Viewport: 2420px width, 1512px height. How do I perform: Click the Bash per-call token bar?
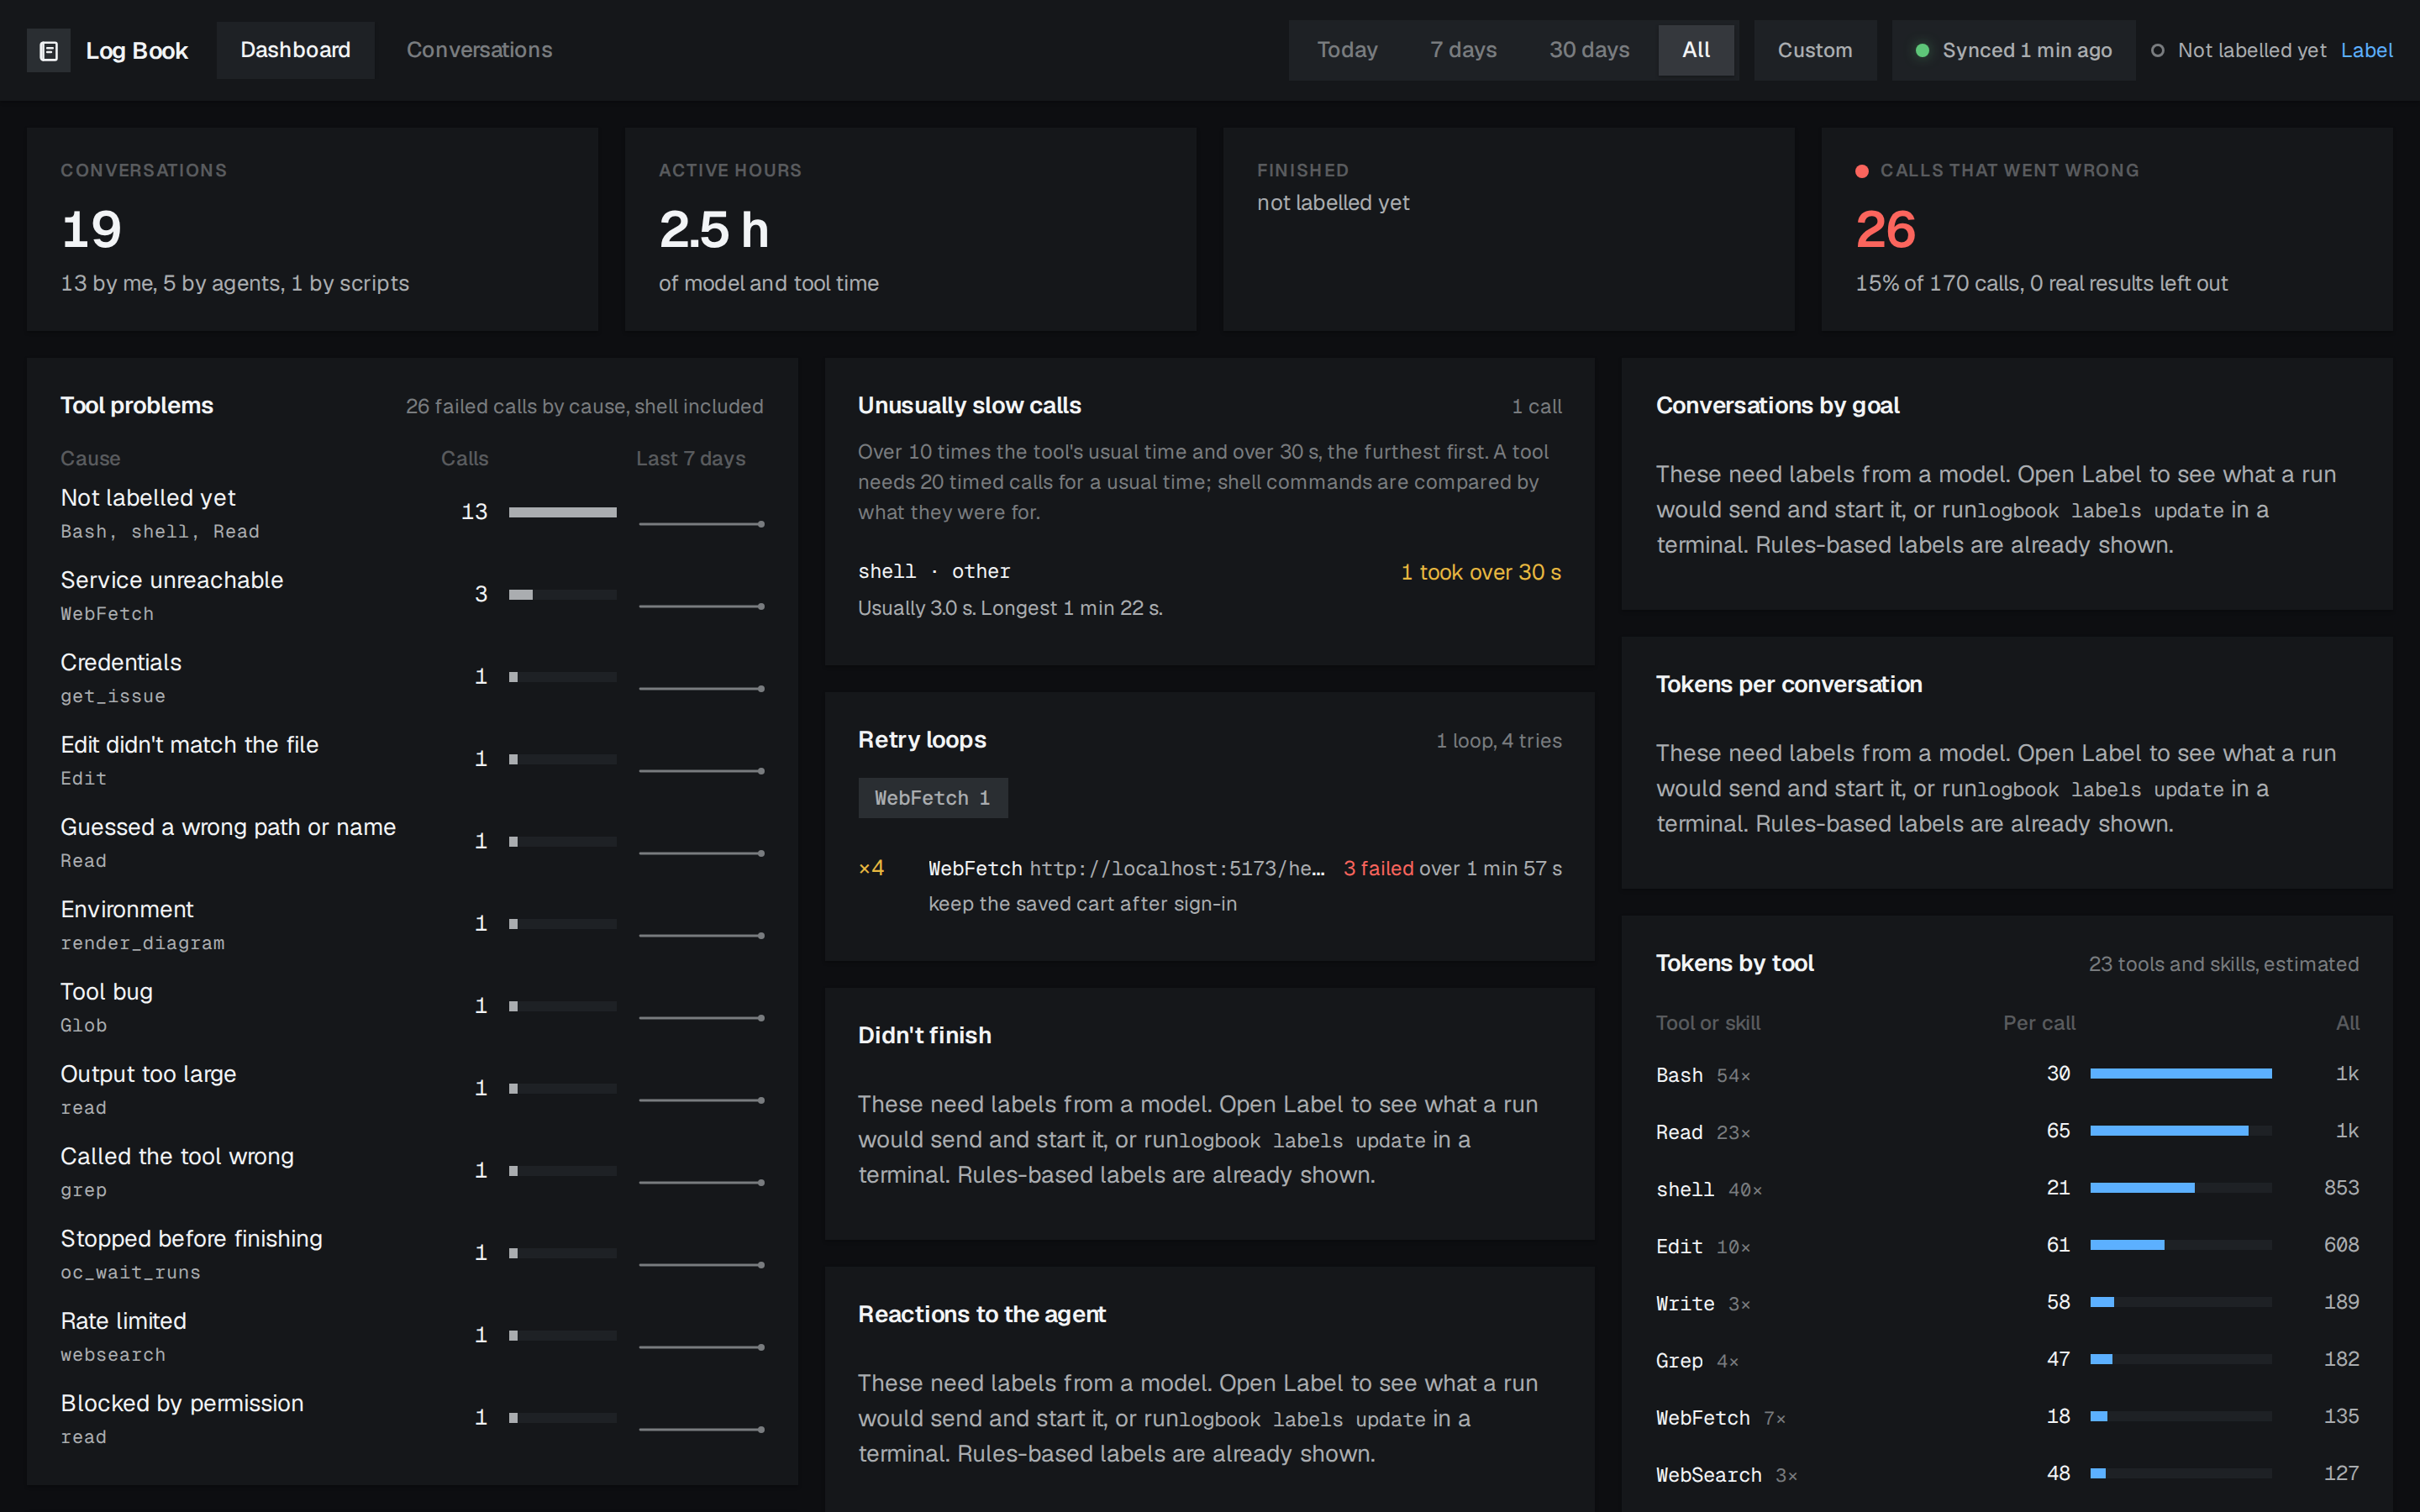click(x=2181, y=1074)
